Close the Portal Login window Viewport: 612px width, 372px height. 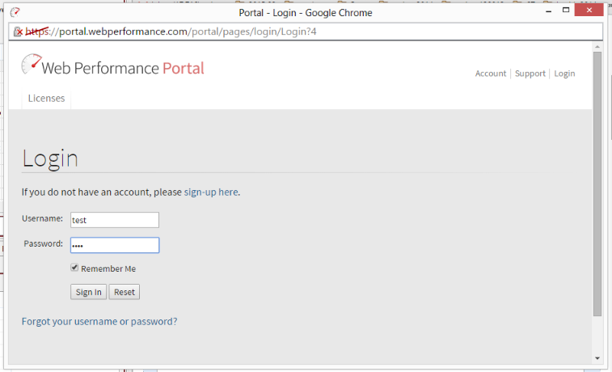point(589,10)
